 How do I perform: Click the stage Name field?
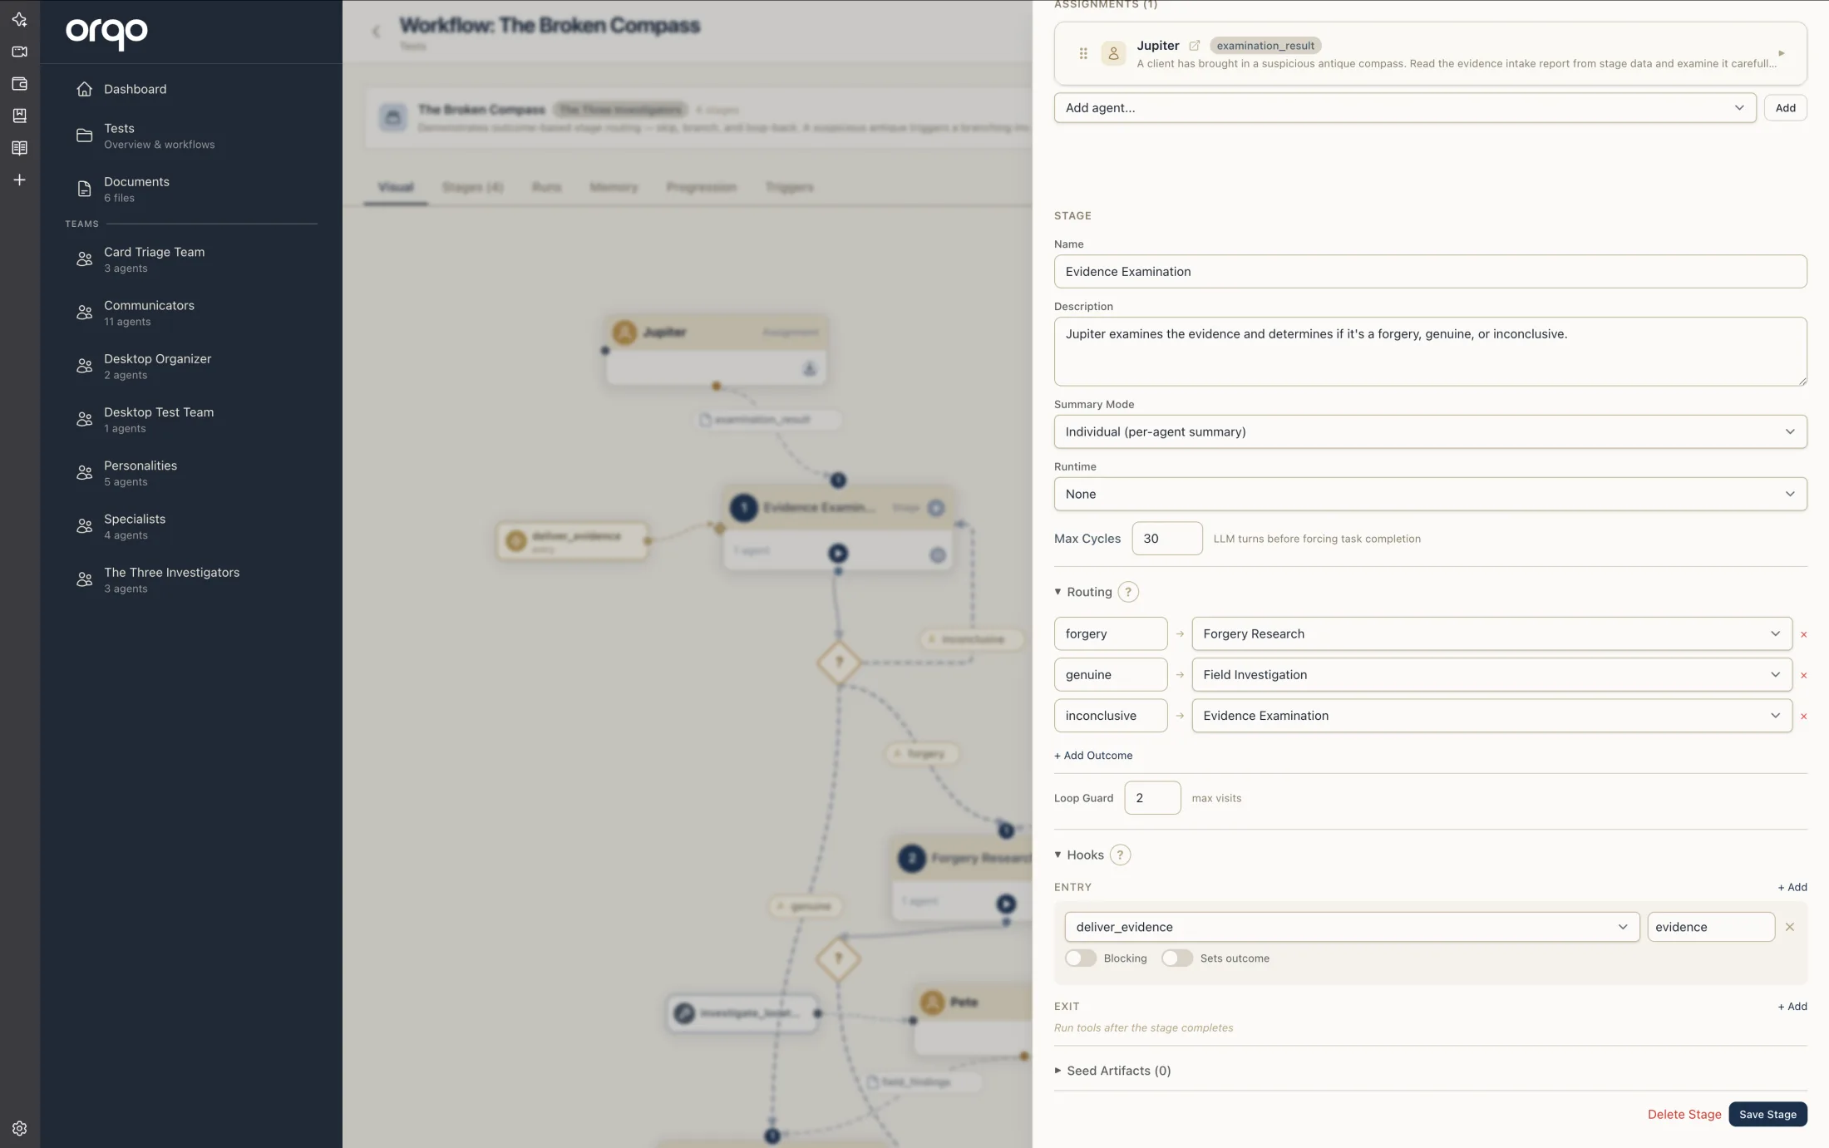[x=1430, y=272]
